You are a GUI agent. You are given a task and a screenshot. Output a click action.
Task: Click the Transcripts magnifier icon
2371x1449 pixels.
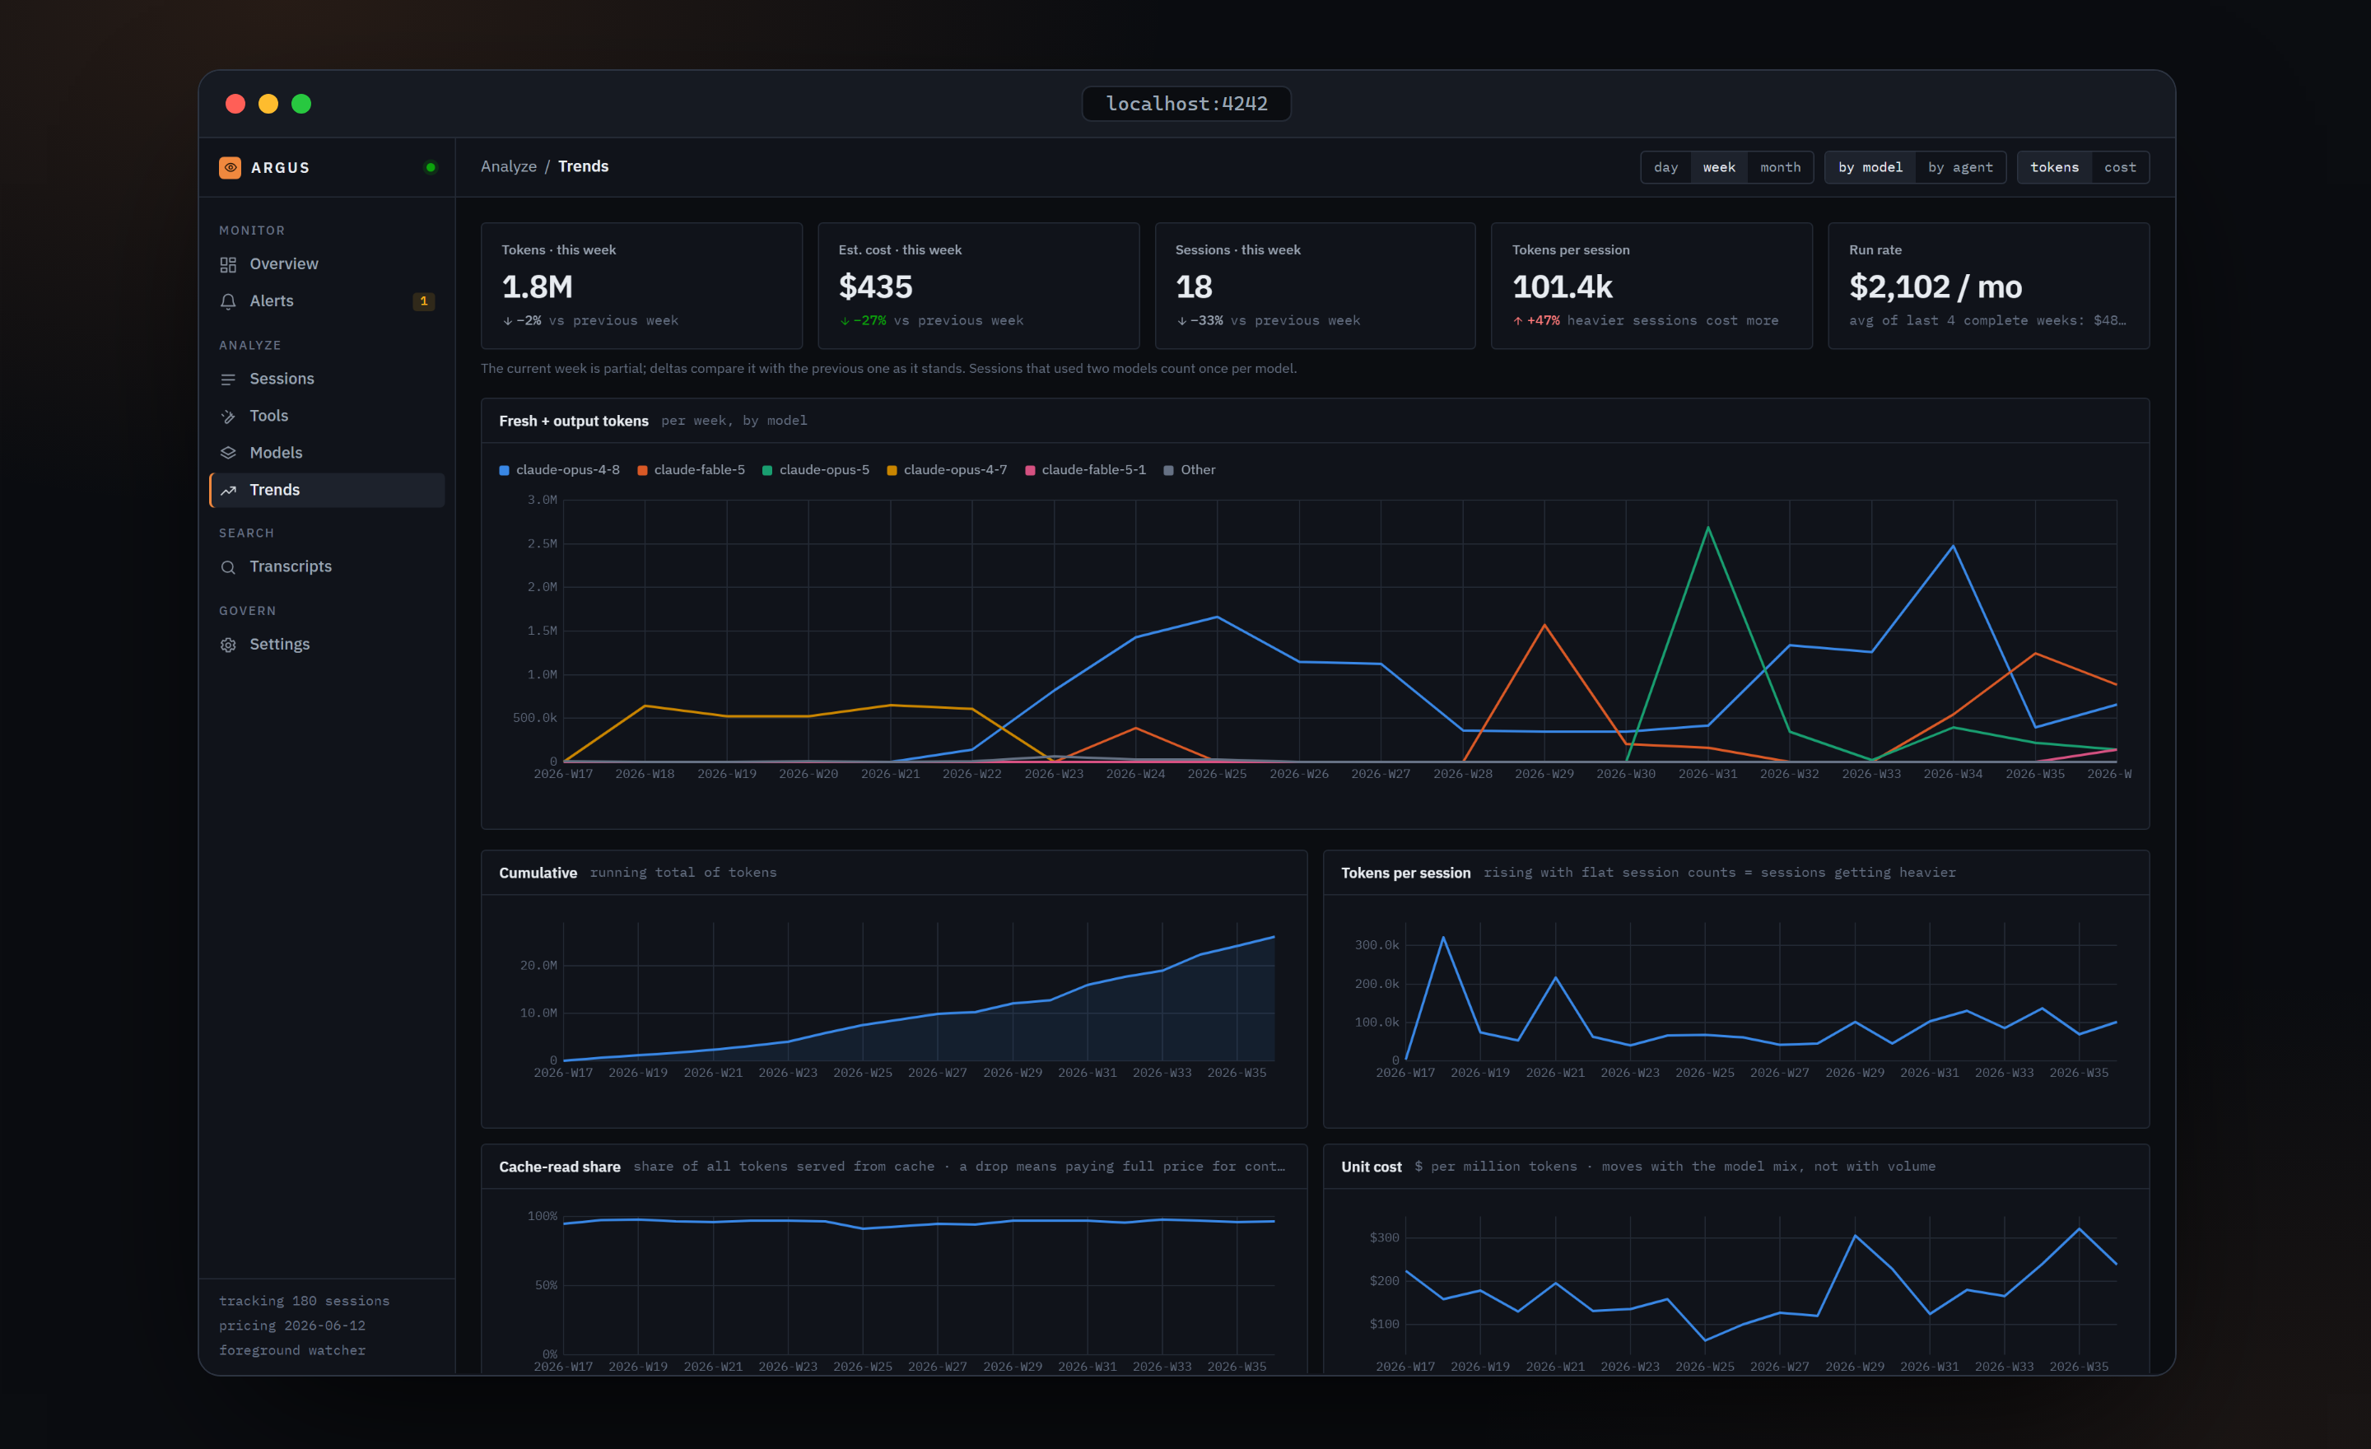click(228, 568)
